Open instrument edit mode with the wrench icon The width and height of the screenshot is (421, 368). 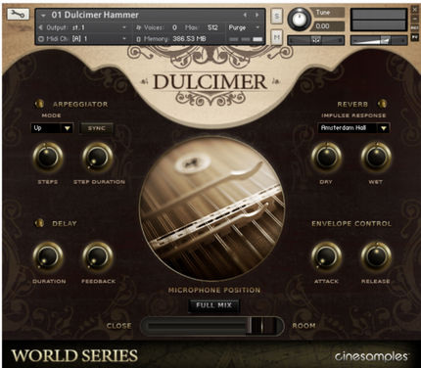18,14
